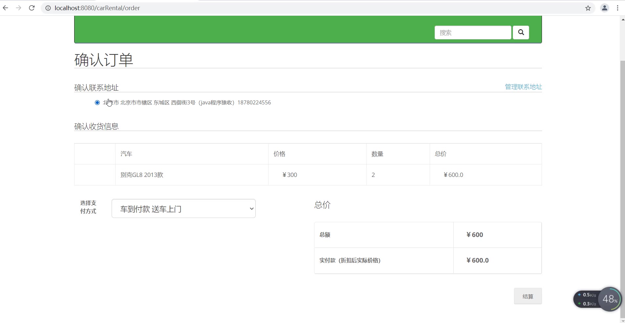Click the 实付款 amount ¥600.0
This screenshot has height=323, width=625.
tap(477, 260)
